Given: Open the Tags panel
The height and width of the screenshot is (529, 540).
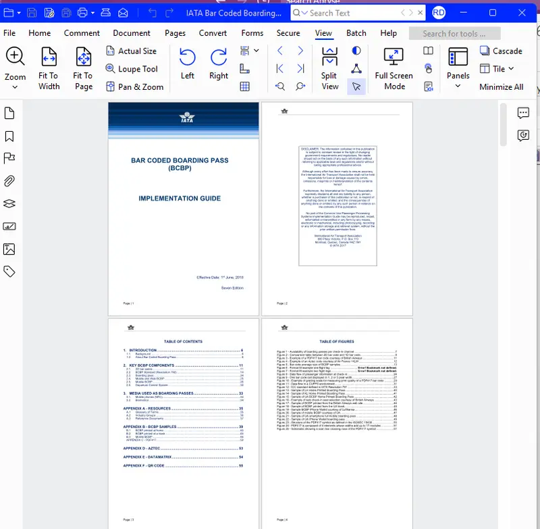Looking at the screenshot, I should 9,272.
